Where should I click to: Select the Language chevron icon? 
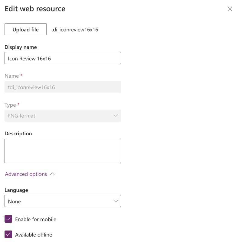(116, 201)
